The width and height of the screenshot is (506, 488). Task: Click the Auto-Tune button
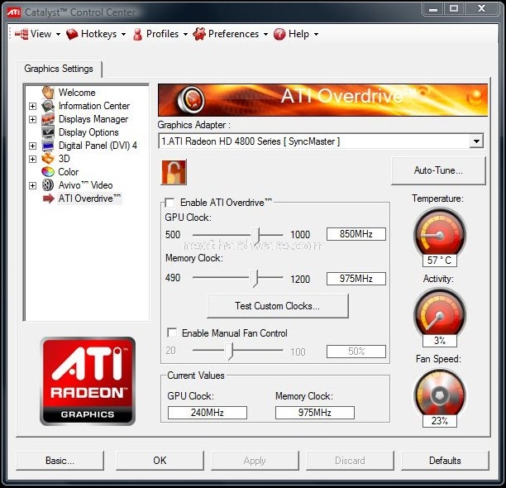pos(438,170)
